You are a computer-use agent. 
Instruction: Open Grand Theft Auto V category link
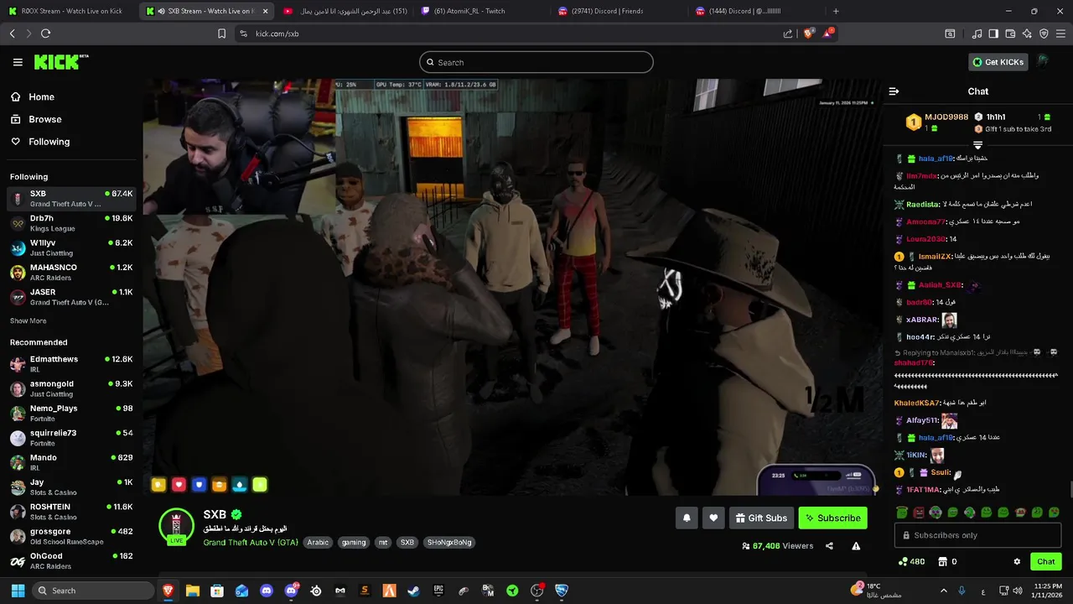[251, 543]
